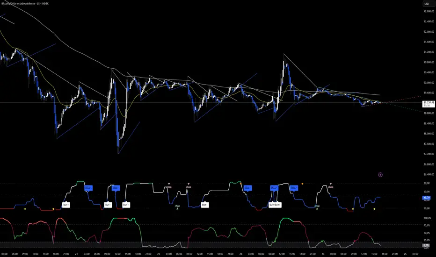Click the 92.800,00 price axis label
This screenshot has width=436, height=257.
tap(429, 11)
